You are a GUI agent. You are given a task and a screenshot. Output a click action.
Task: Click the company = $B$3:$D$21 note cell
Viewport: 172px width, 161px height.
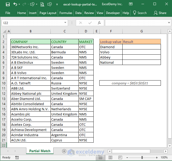click(x=130, y=83)
